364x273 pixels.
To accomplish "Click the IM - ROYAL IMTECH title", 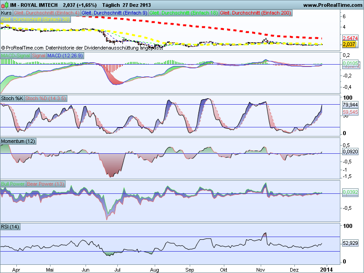I will (34, 5).
